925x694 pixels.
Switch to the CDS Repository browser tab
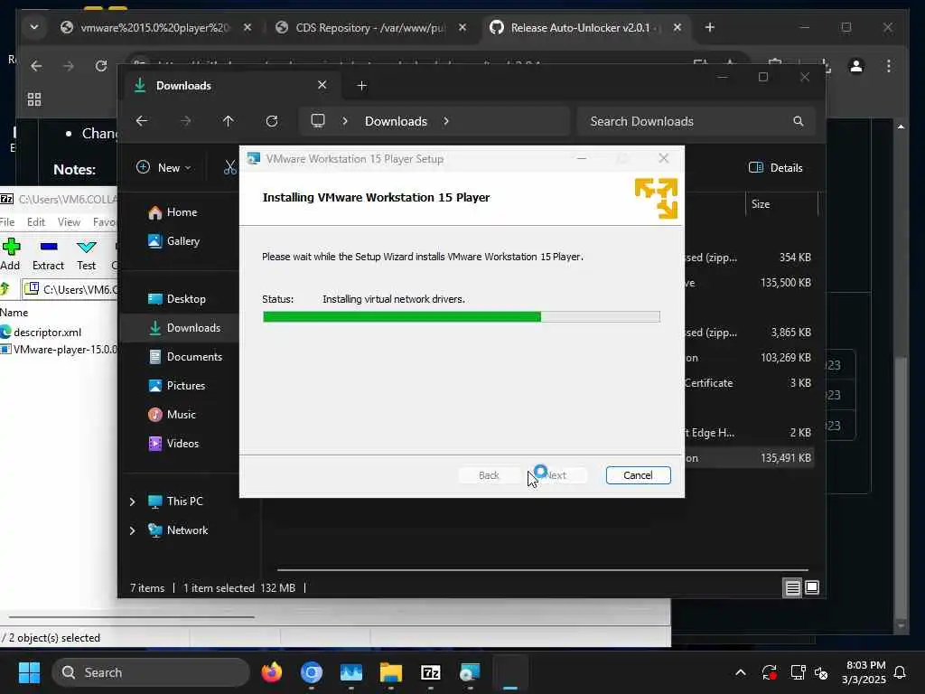pos(371,28)
